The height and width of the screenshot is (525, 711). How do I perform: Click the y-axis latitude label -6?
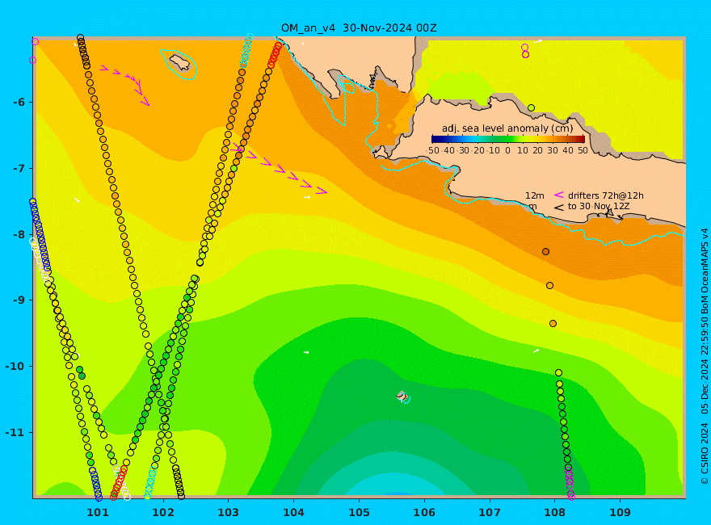click(19, 102)
